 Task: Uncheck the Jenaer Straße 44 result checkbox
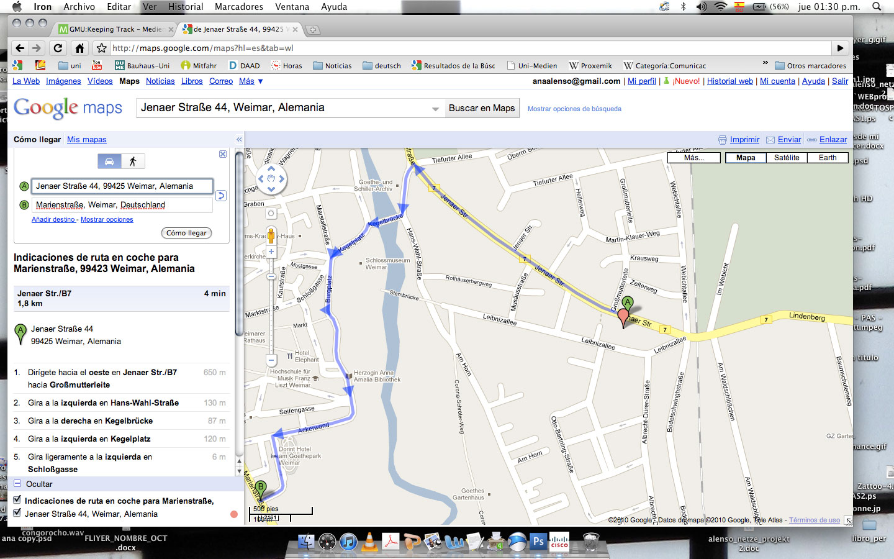click(17, 512)
